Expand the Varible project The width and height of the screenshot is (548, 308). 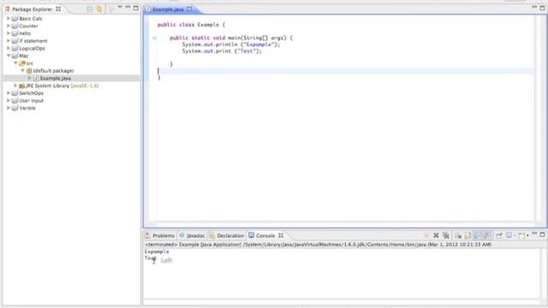pos(9,108)
